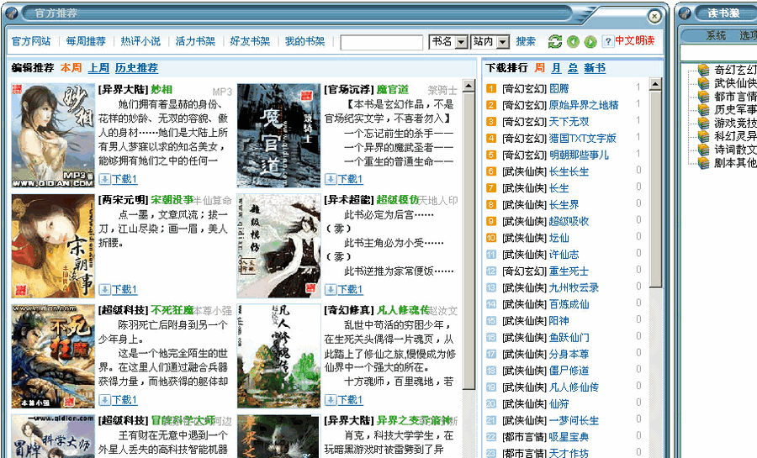
Task: Click download icon under 魔官道 book
Action: pyautogui.click(x=331, y=179)
